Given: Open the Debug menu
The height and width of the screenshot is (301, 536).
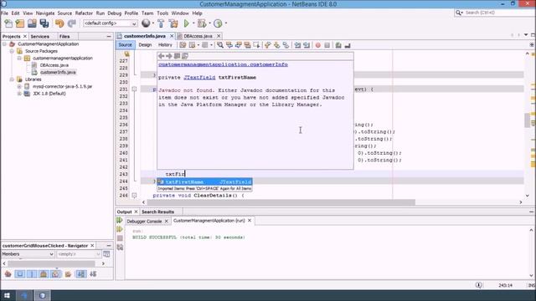Looking at the screenshot, I should (114, 13).
